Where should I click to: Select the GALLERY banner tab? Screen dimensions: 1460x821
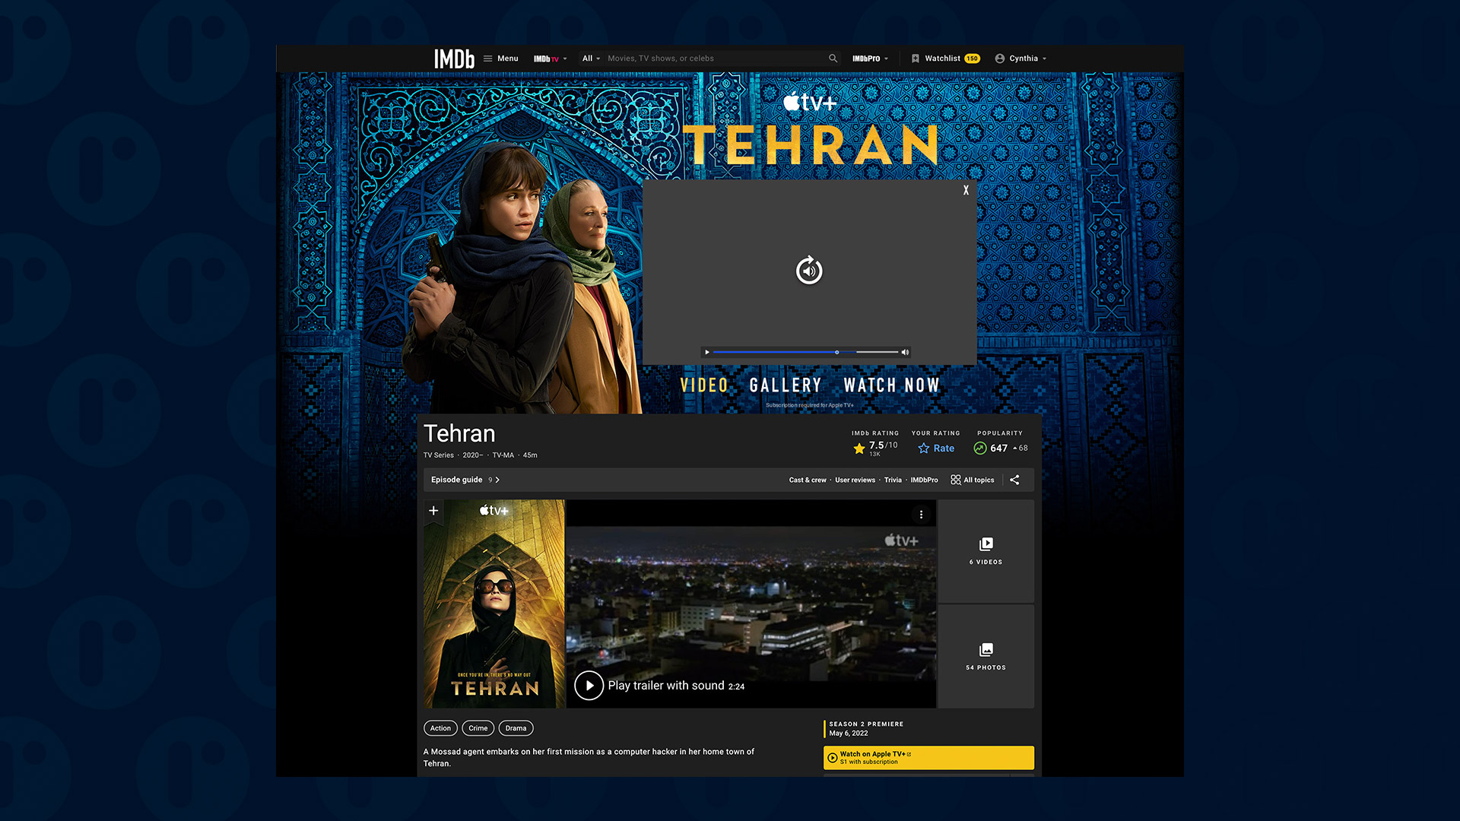pos(786,385)
